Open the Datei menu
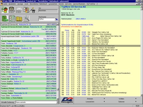143x107 pixels. point(5,4)
